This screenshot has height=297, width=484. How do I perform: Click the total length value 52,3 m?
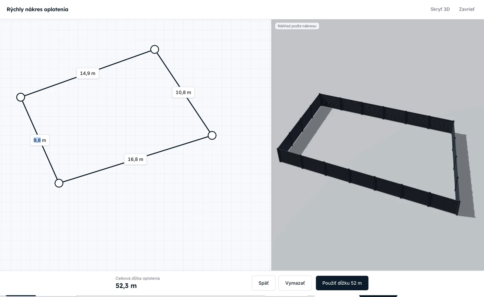(126, 286)
